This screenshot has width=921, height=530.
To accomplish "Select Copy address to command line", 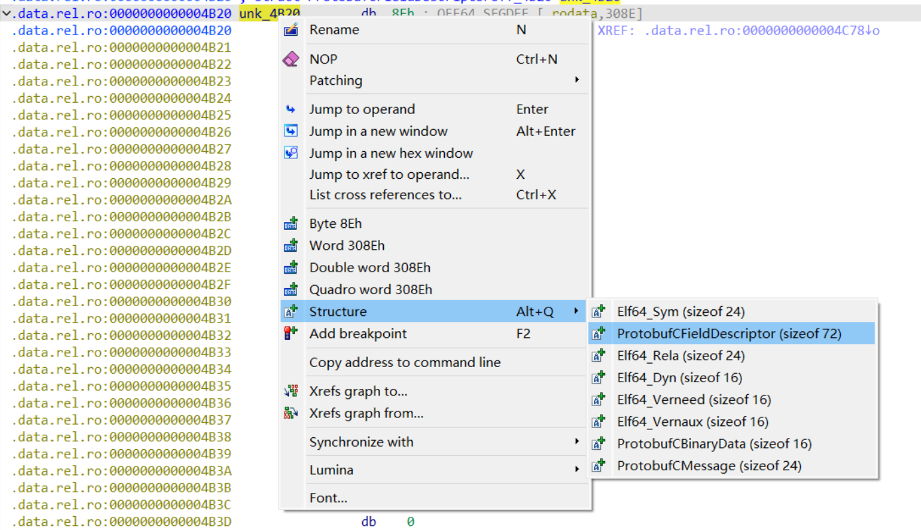I will click(404, 362).
